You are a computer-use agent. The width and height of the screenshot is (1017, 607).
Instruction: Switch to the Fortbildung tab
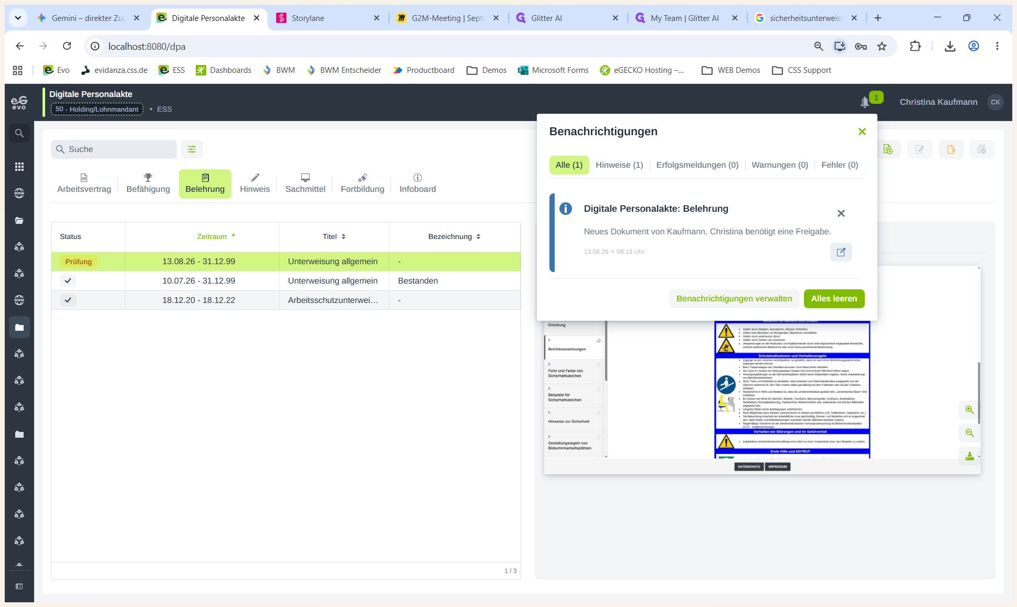tap(362, 183)
